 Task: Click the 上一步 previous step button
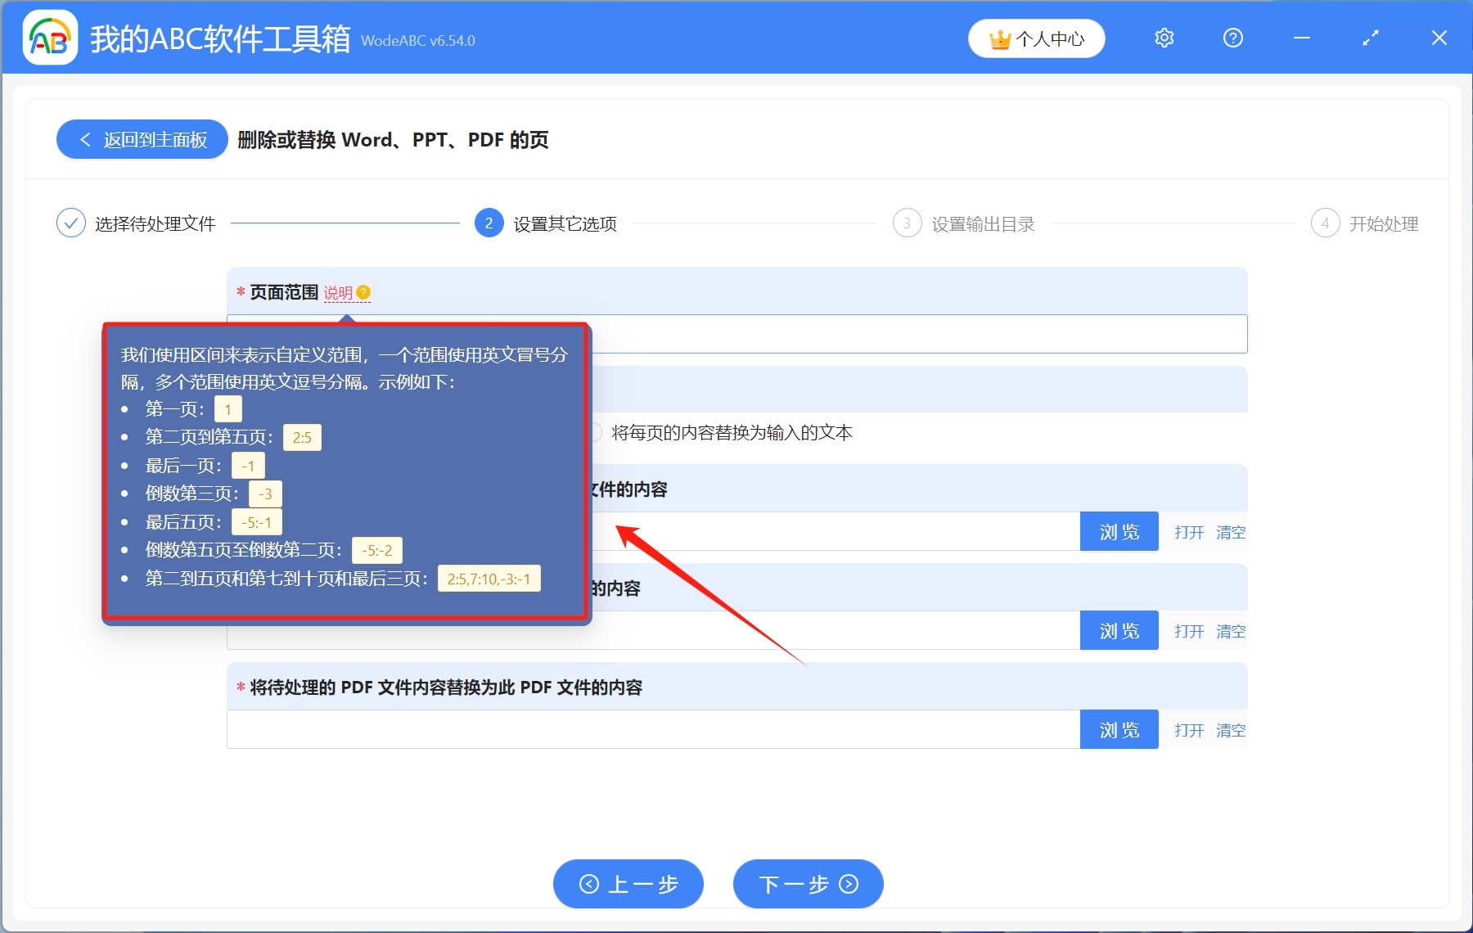pos(628,884)
